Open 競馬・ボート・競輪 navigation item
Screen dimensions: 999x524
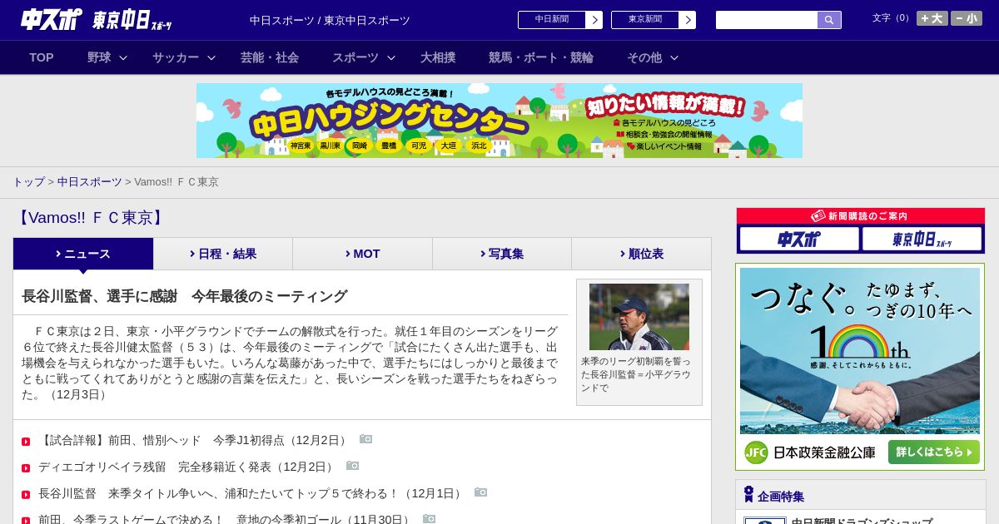click(541, 57)
